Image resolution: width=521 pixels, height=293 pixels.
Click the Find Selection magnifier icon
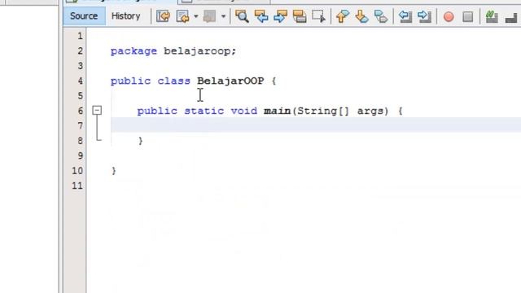point(242,16)
